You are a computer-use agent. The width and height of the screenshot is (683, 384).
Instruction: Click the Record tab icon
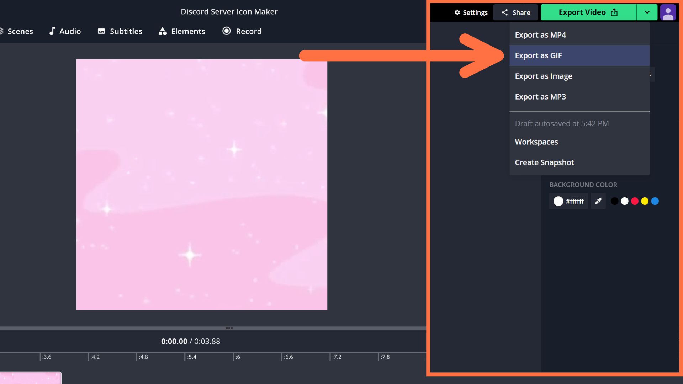pos(227,31)
